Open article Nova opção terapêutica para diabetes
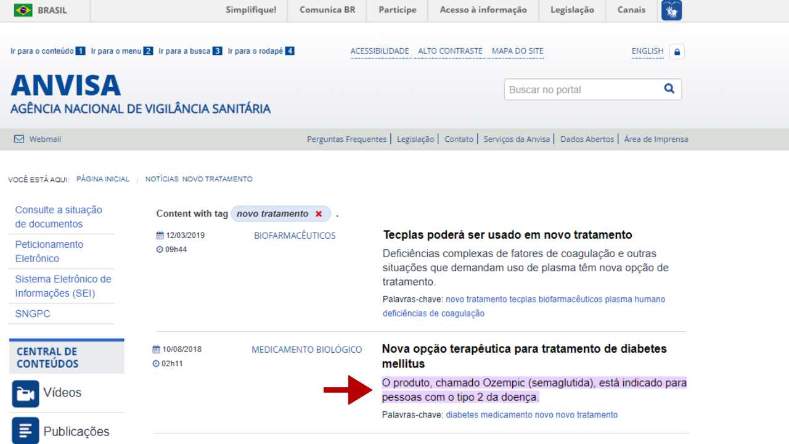 coord(525,356)
